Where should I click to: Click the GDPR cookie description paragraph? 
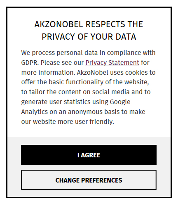(88, 87)
